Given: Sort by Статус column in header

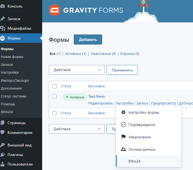Looking at the screenshot, I should click(x=66, y=86).
